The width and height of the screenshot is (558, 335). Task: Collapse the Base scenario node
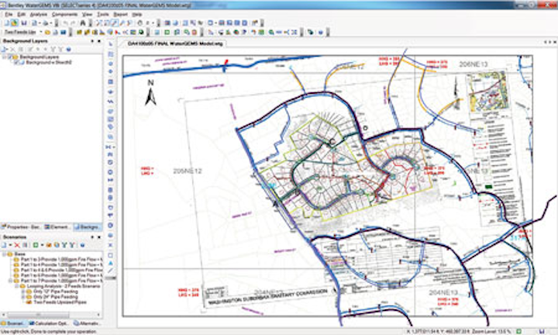coord(5,254)
